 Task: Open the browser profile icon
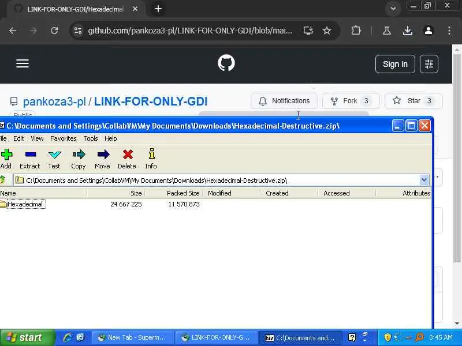[429, 31]
